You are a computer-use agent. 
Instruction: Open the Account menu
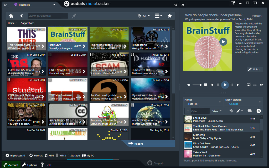11,165
